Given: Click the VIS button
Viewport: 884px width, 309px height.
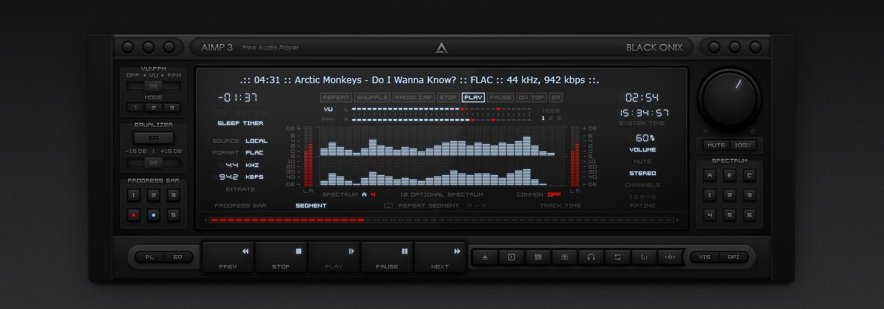Looking at the screenshot, I should click(x=705, y=257).
